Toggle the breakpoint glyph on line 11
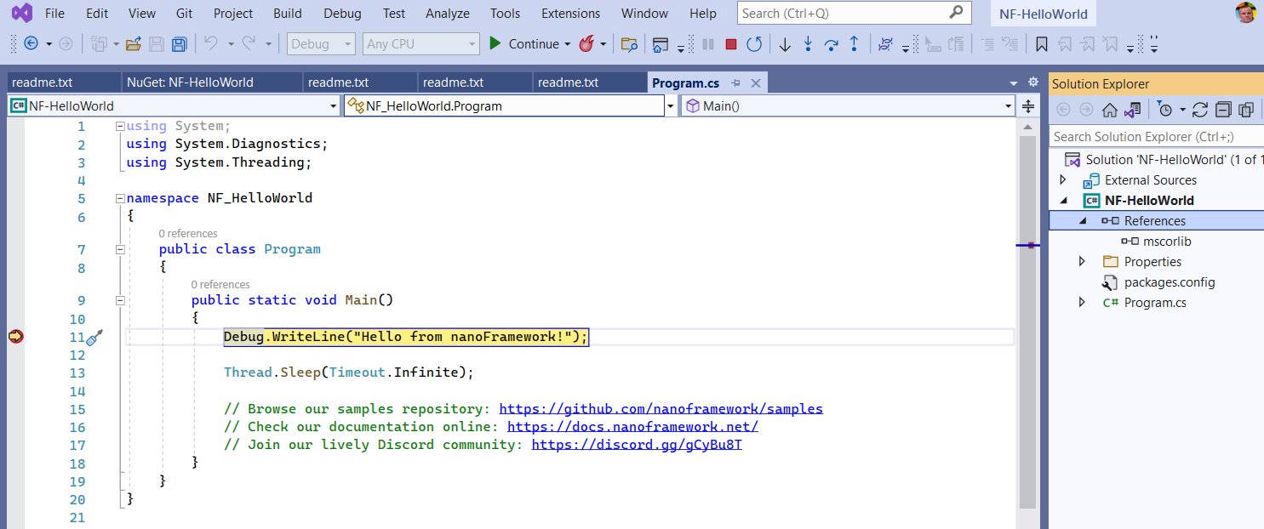The height and width of the screenshot is (529, 1264). (x=15, y=336)
